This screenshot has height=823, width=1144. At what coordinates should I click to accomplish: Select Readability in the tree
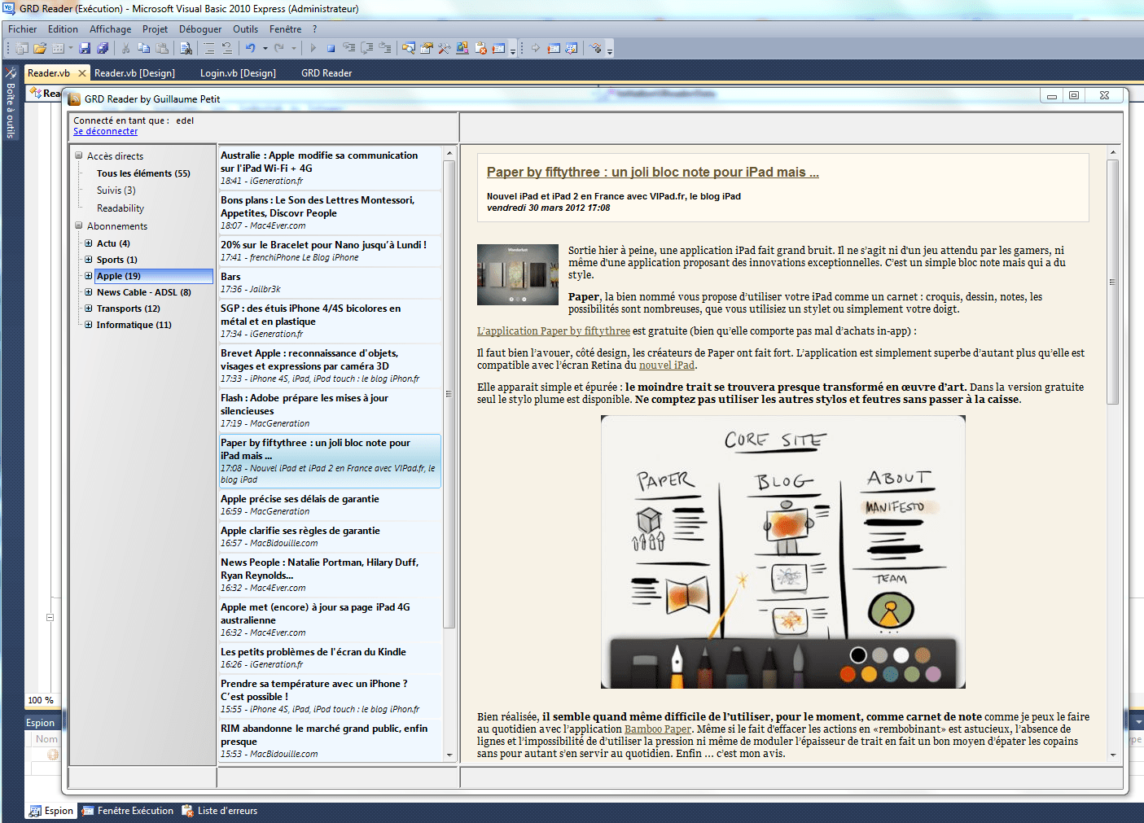point(121,208)
